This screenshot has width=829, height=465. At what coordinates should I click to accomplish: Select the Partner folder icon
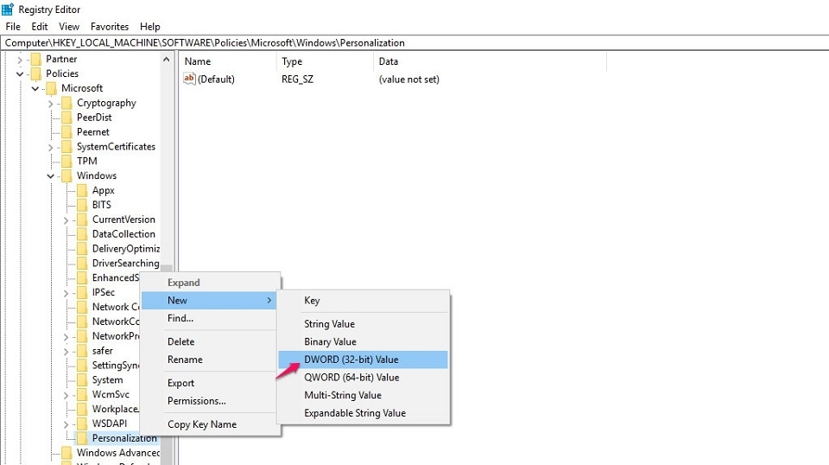(x=35, y=60)
